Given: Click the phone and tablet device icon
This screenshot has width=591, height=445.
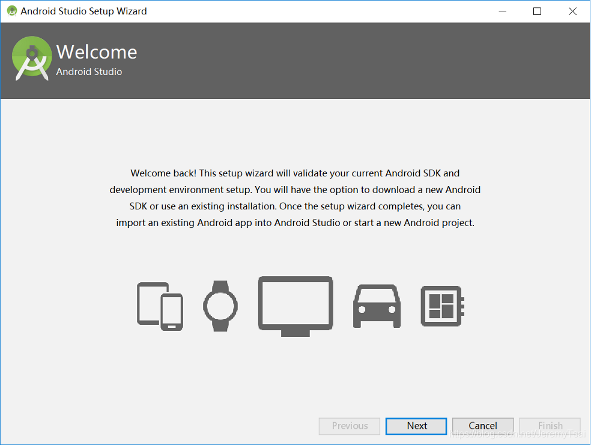Looking at the screenshot, I should point(160,306).
